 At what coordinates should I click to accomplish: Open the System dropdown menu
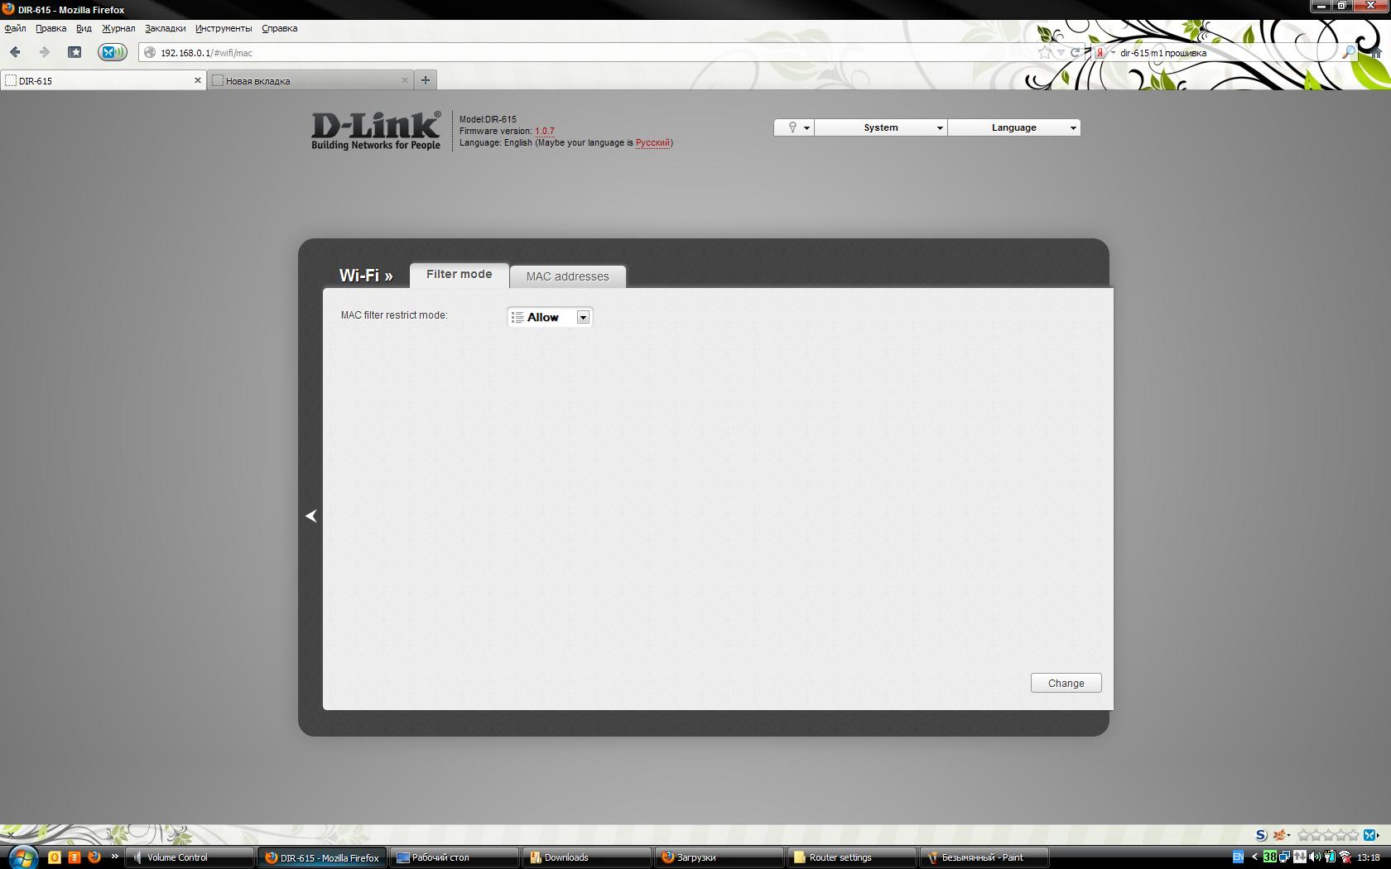tap(881, 127)
